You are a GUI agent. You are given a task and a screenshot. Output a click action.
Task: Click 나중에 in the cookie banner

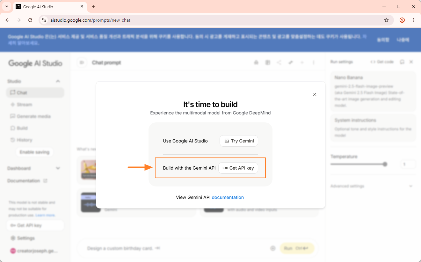403,40
